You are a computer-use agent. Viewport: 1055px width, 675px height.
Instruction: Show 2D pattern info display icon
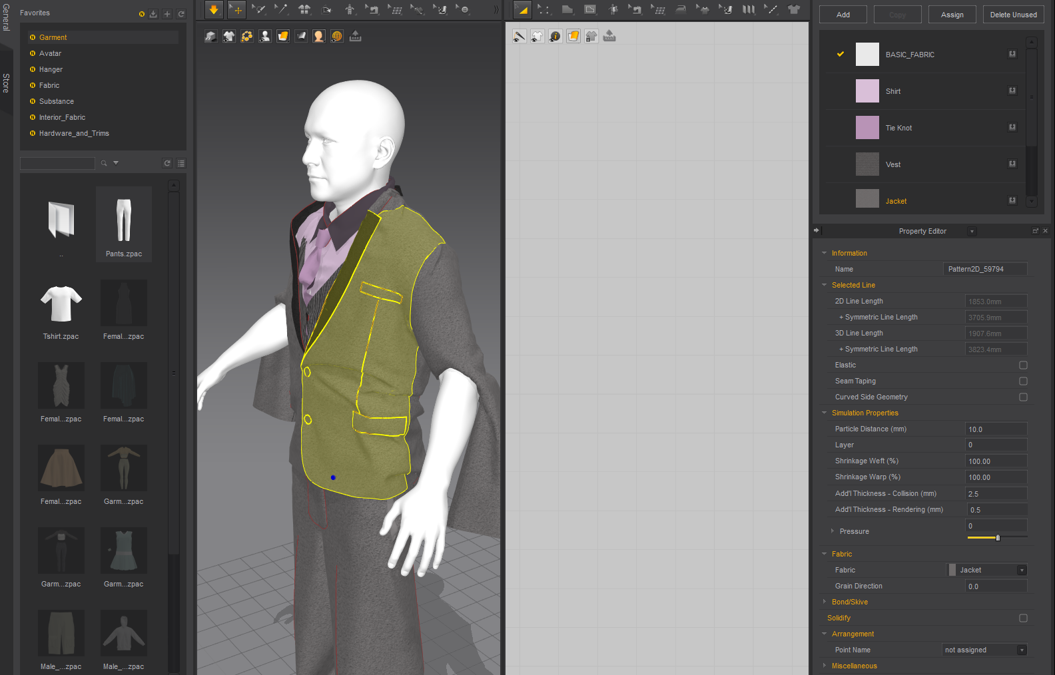point(555,37)
